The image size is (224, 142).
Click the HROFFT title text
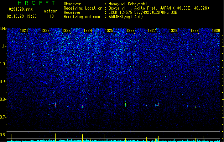click(37, 3)
